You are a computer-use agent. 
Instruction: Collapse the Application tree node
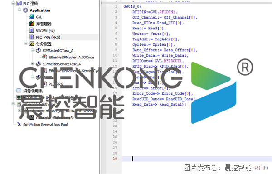tap(19, 10)
